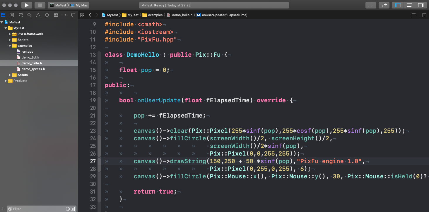429x212 pixels.
Task: Show the Find navigator
Action: coord(29,15)
